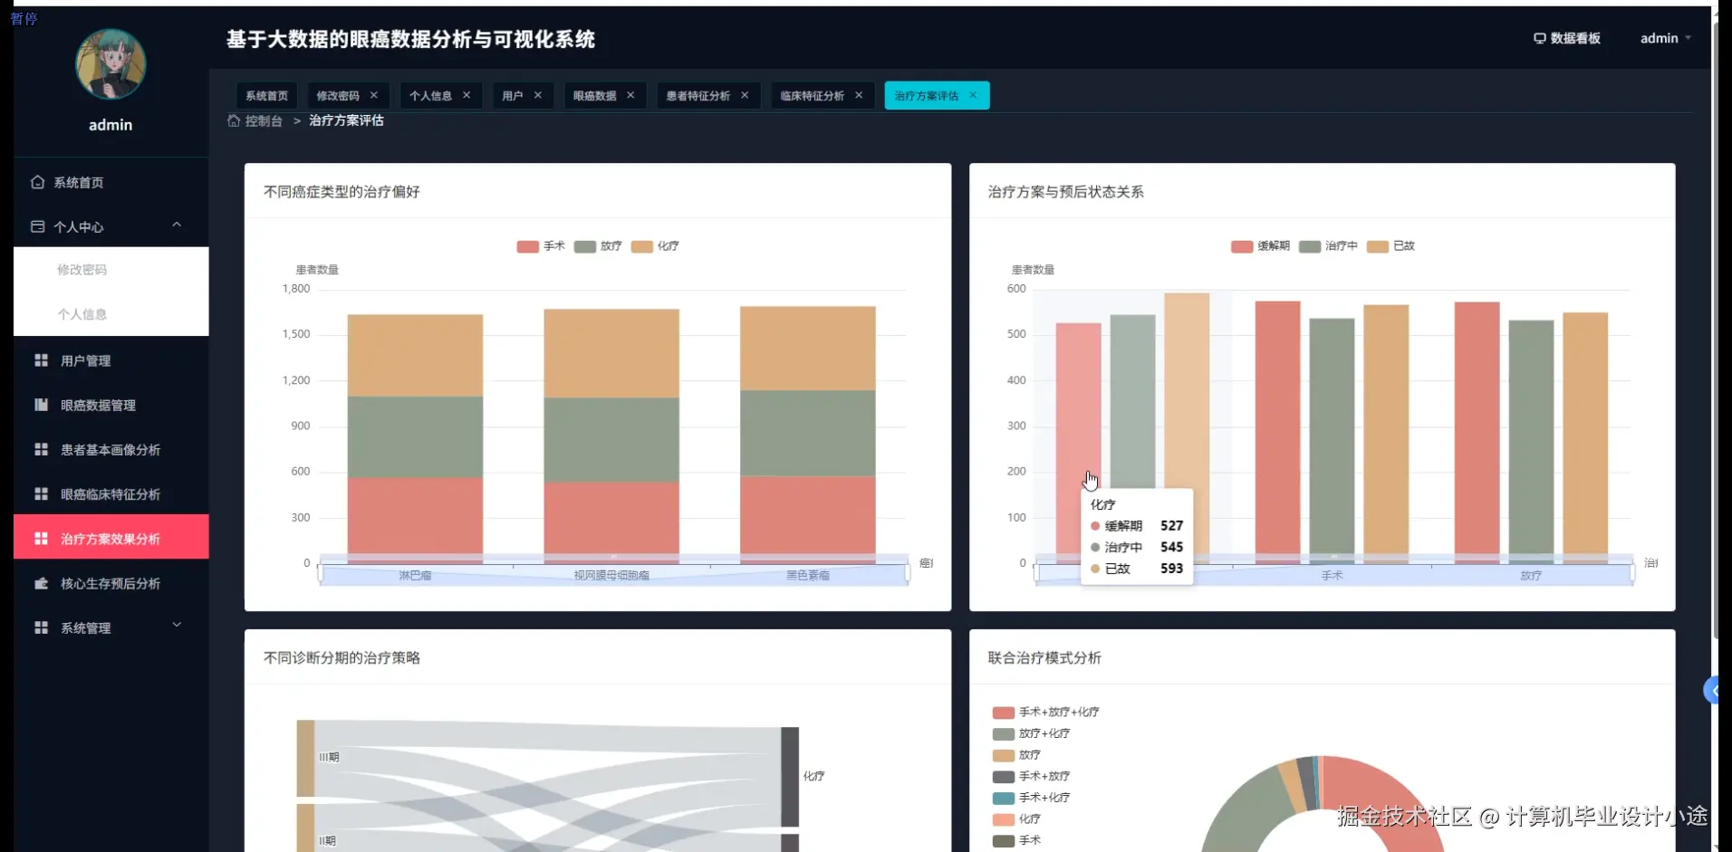This screenshot has height=852, width=1732.
Task: Select the 患者基本画像分析 icon
Action: point(40,449)
